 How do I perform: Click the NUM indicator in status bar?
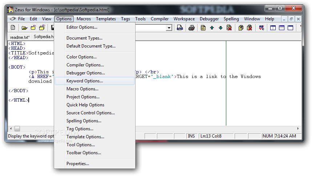(267, 136)
